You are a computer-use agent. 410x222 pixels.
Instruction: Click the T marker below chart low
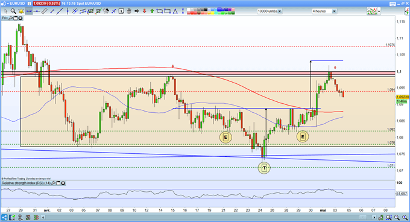coord(264,168)
